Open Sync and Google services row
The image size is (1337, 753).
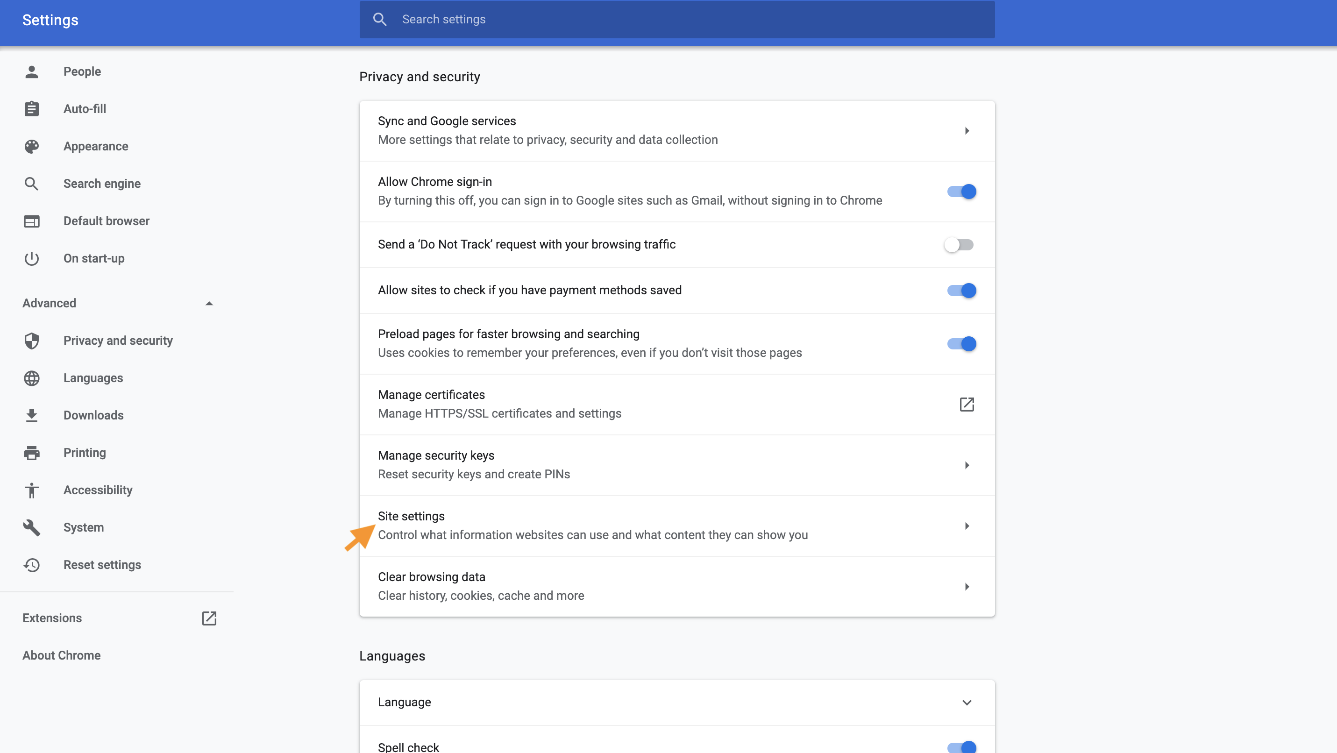[677, 131]
